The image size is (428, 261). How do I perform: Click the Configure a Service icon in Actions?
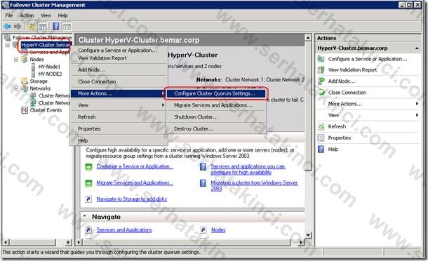(321, 59)
